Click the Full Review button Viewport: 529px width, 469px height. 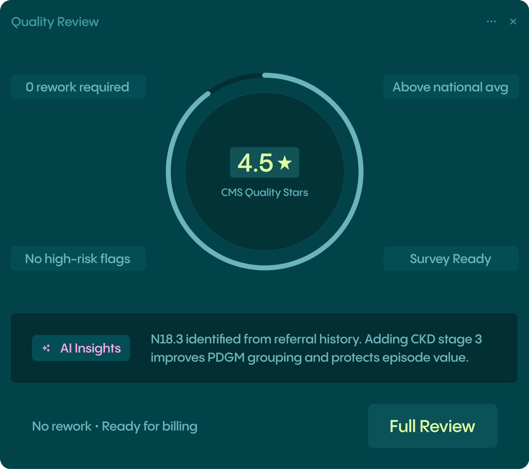[x=432, y=426]
